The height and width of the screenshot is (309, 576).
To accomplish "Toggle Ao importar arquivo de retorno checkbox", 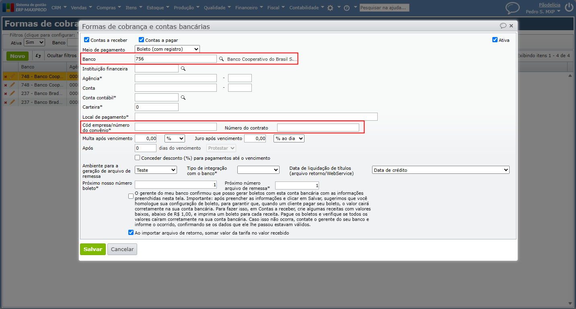I will point(131,233).
